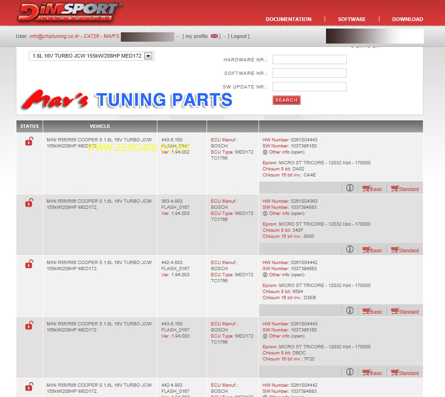Click the Logout link
This screenshot has width=445, height=397.
tap(239, 37)
